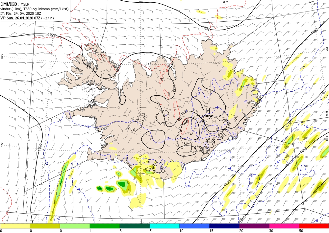Viewport: 329px width, 233px height.
Task: Pick the cyan legend swatch
Action: [x=164, y=226]
